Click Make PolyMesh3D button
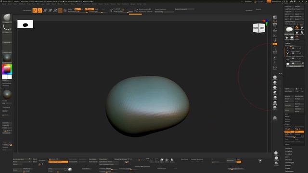Screen dimensions: 308x173 [x=297, y=17]
